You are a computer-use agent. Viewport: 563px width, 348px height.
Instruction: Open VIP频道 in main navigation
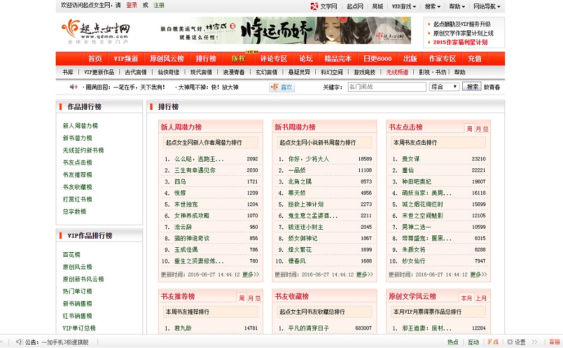coord(126,59)
